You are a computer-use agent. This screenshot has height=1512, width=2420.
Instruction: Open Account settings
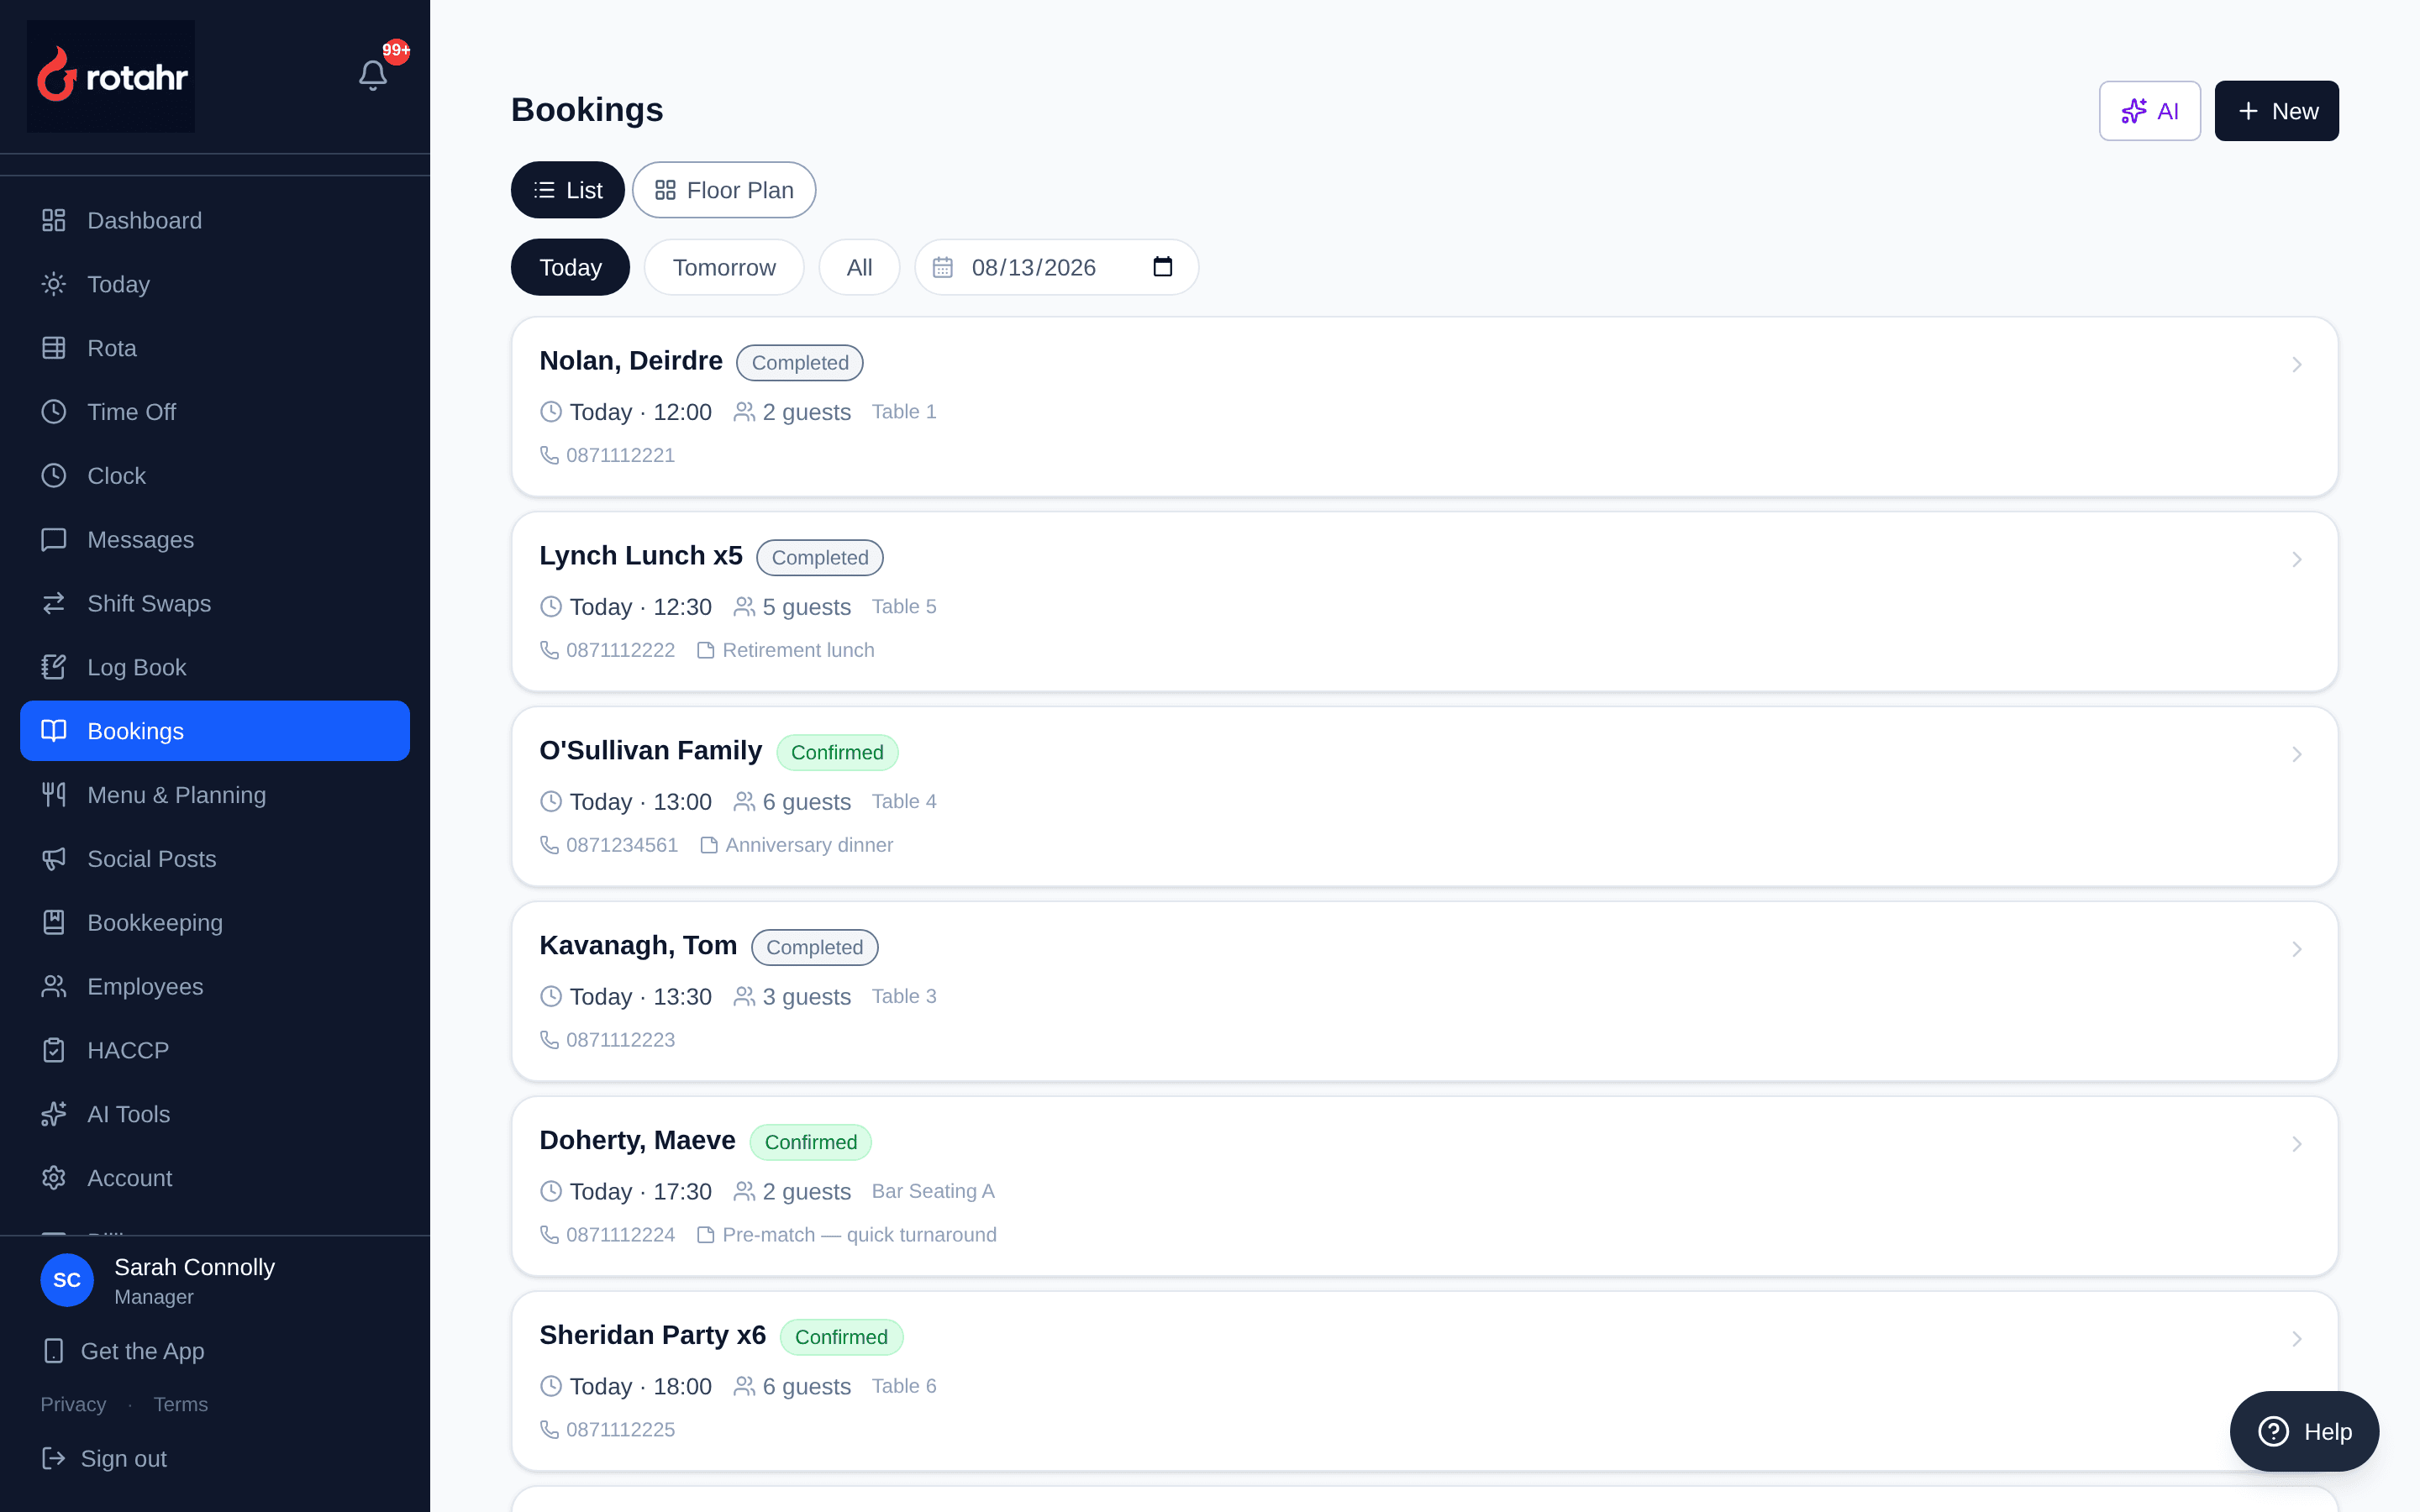coord(215,1178)
